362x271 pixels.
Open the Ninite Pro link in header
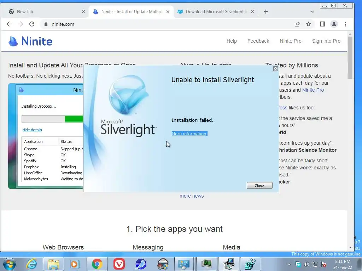291,41
